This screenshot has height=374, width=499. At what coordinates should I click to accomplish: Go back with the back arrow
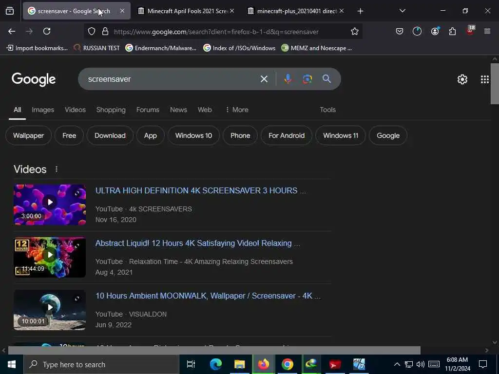tap(12, 31)
